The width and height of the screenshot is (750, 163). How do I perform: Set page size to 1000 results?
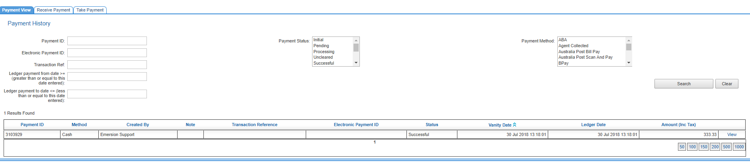point(739,147)
